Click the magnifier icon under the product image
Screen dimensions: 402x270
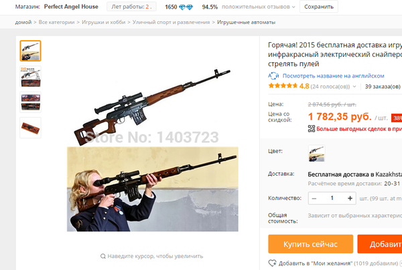tap(103, 256)
